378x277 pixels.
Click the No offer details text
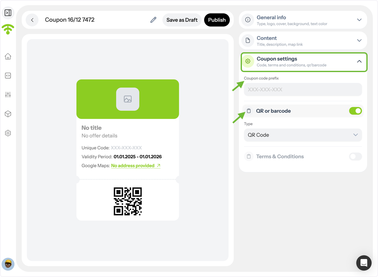[x=100, y=136]
